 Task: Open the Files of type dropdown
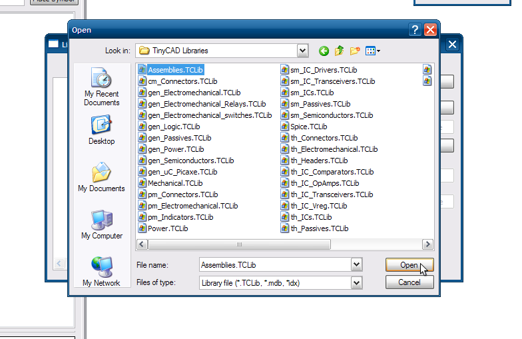(357, 282)
